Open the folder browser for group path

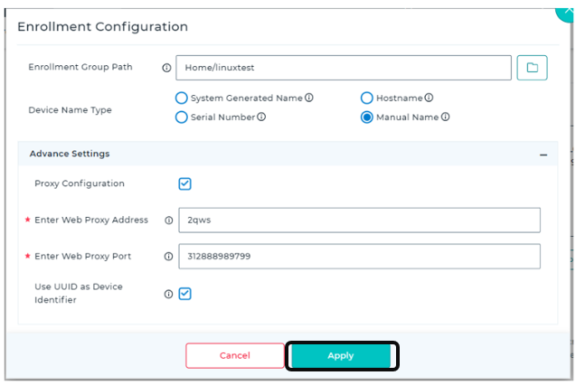(x=532, y=68)
